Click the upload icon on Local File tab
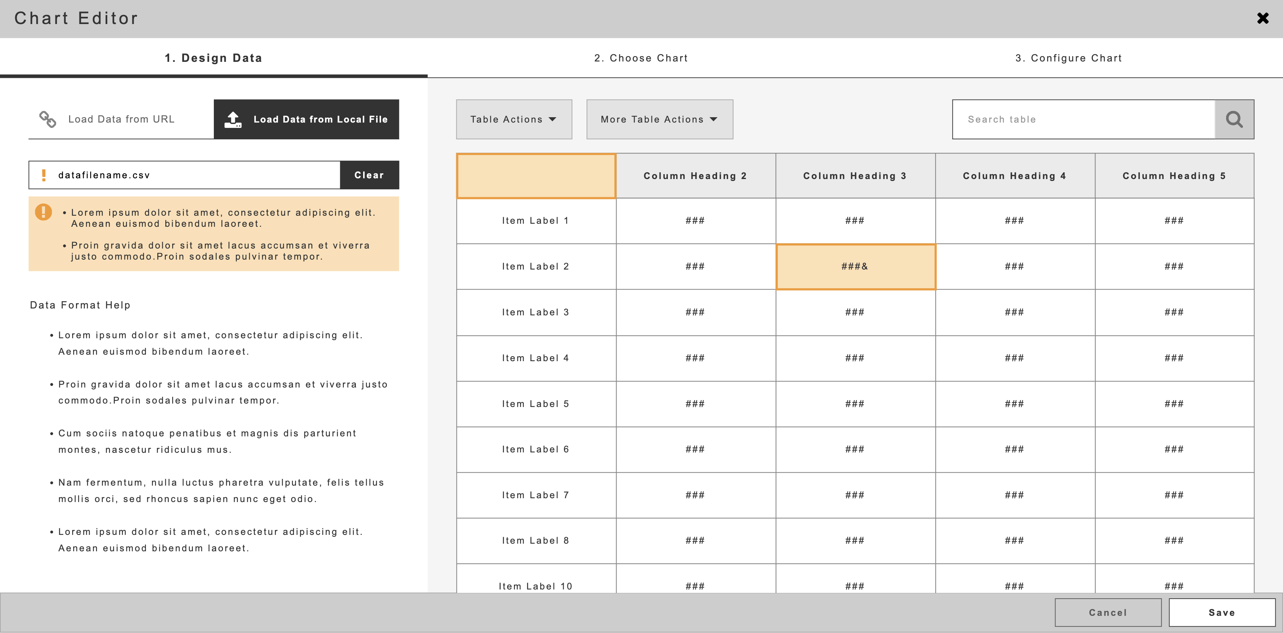 [233, 119]
